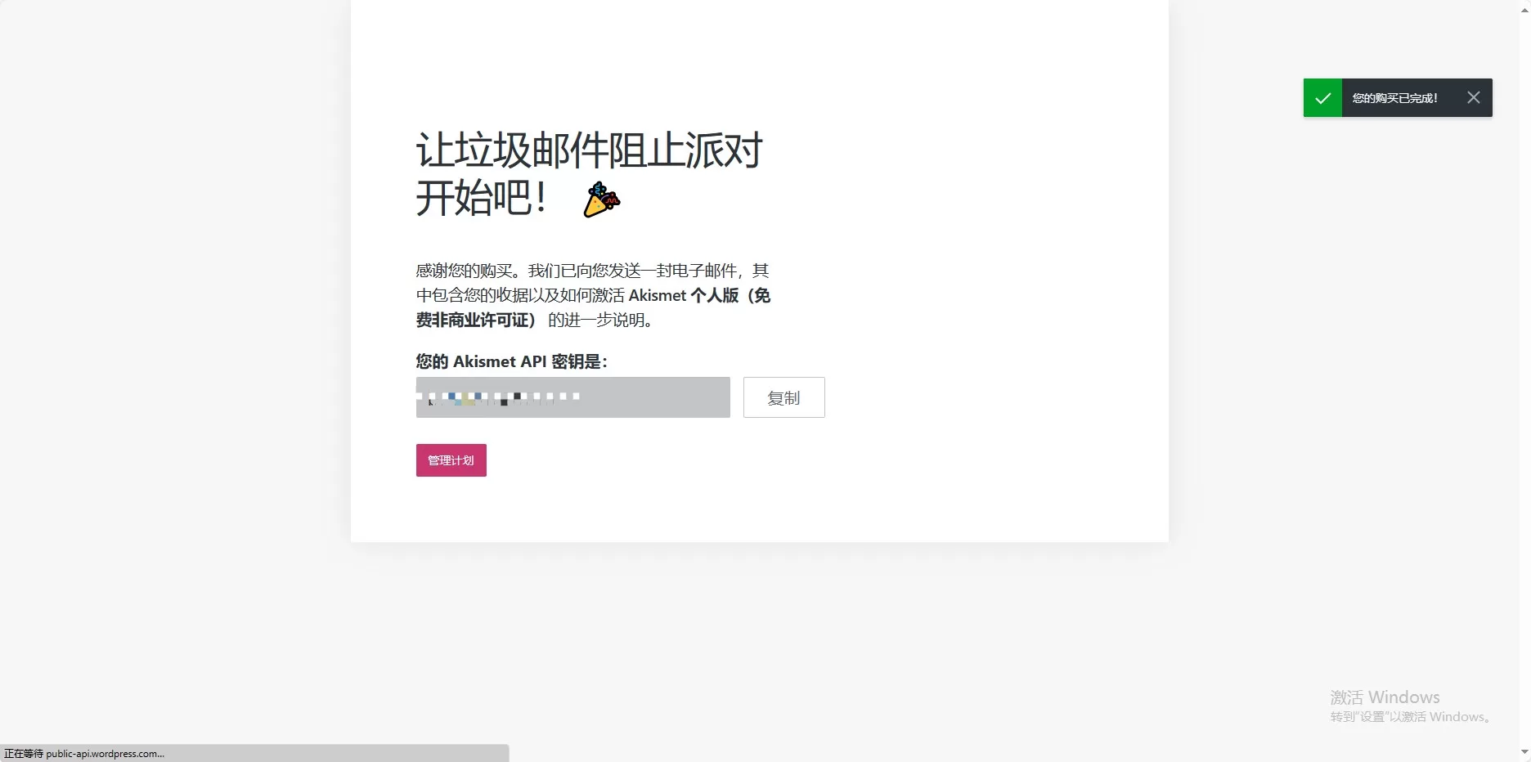Click the 您的 Akismet API 密钥是 label
This screenshot has height=762, width=1531.
(511, 361)
